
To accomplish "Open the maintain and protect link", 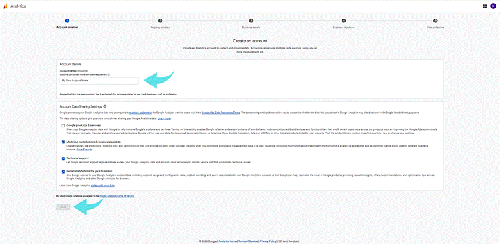I will tap(141, 113).
